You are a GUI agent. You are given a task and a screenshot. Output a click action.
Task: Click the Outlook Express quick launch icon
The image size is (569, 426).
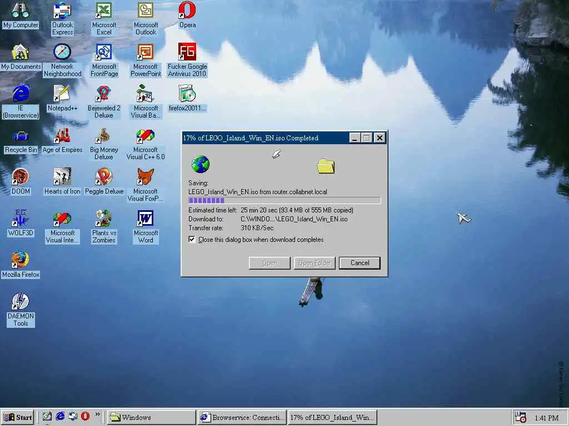tap(73, 417)
